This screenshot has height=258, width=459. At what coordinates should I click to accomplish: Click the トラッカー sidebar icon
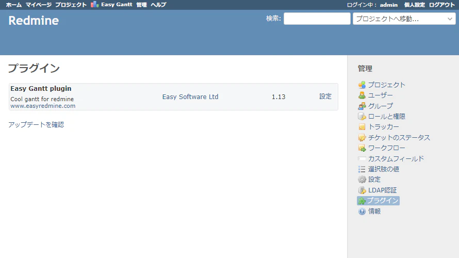[362, 127]
